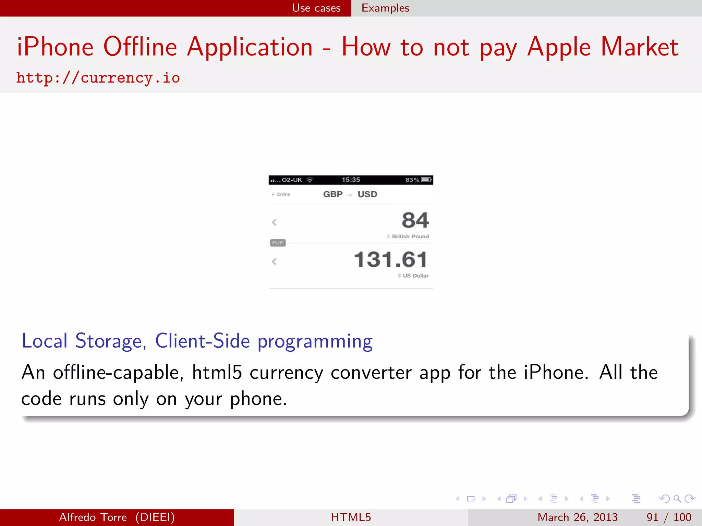Click the 91 / 100 page counter

pyautogui.click(x=669, y=517)
